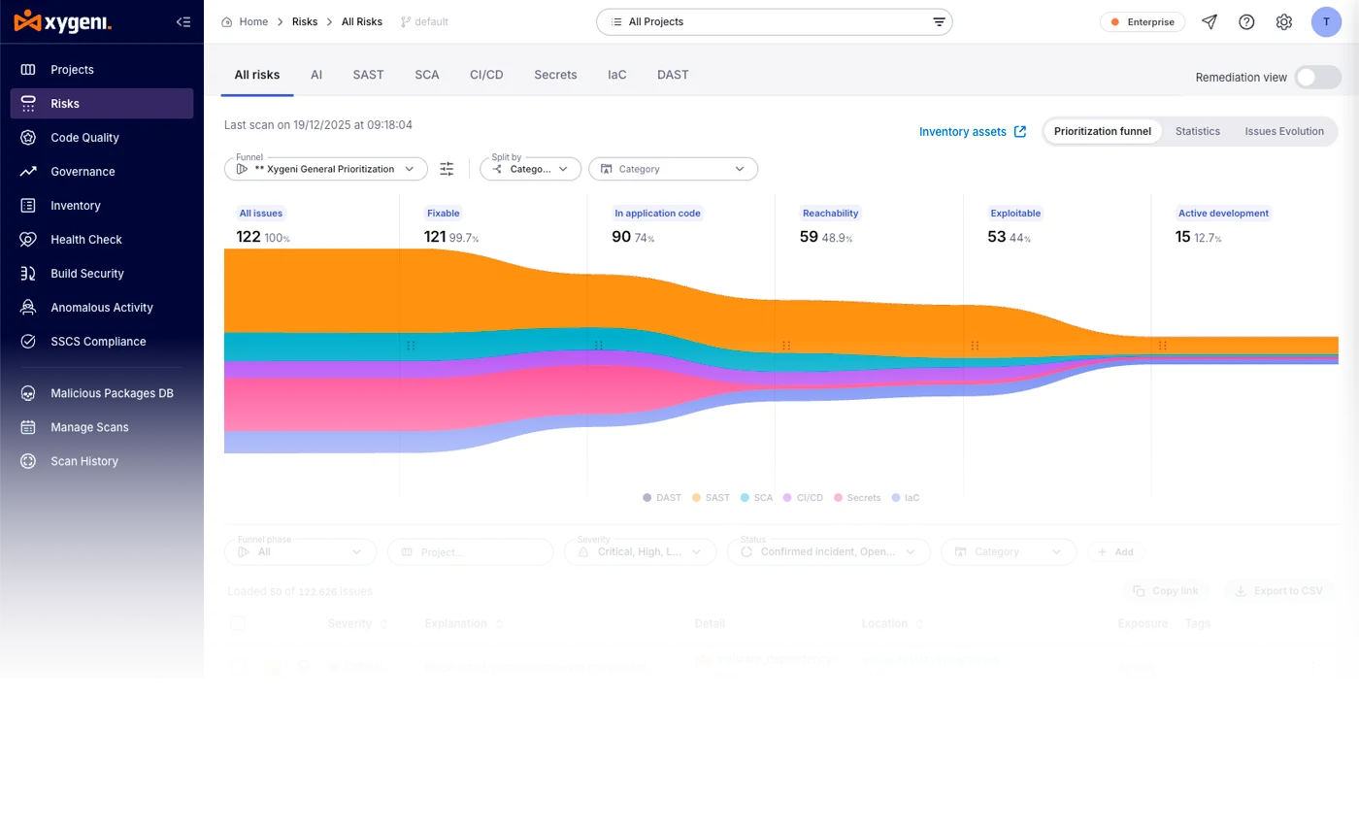Switch to the Statistics view tab
Screen dimensions: 1359x830
coord(1198,131)
